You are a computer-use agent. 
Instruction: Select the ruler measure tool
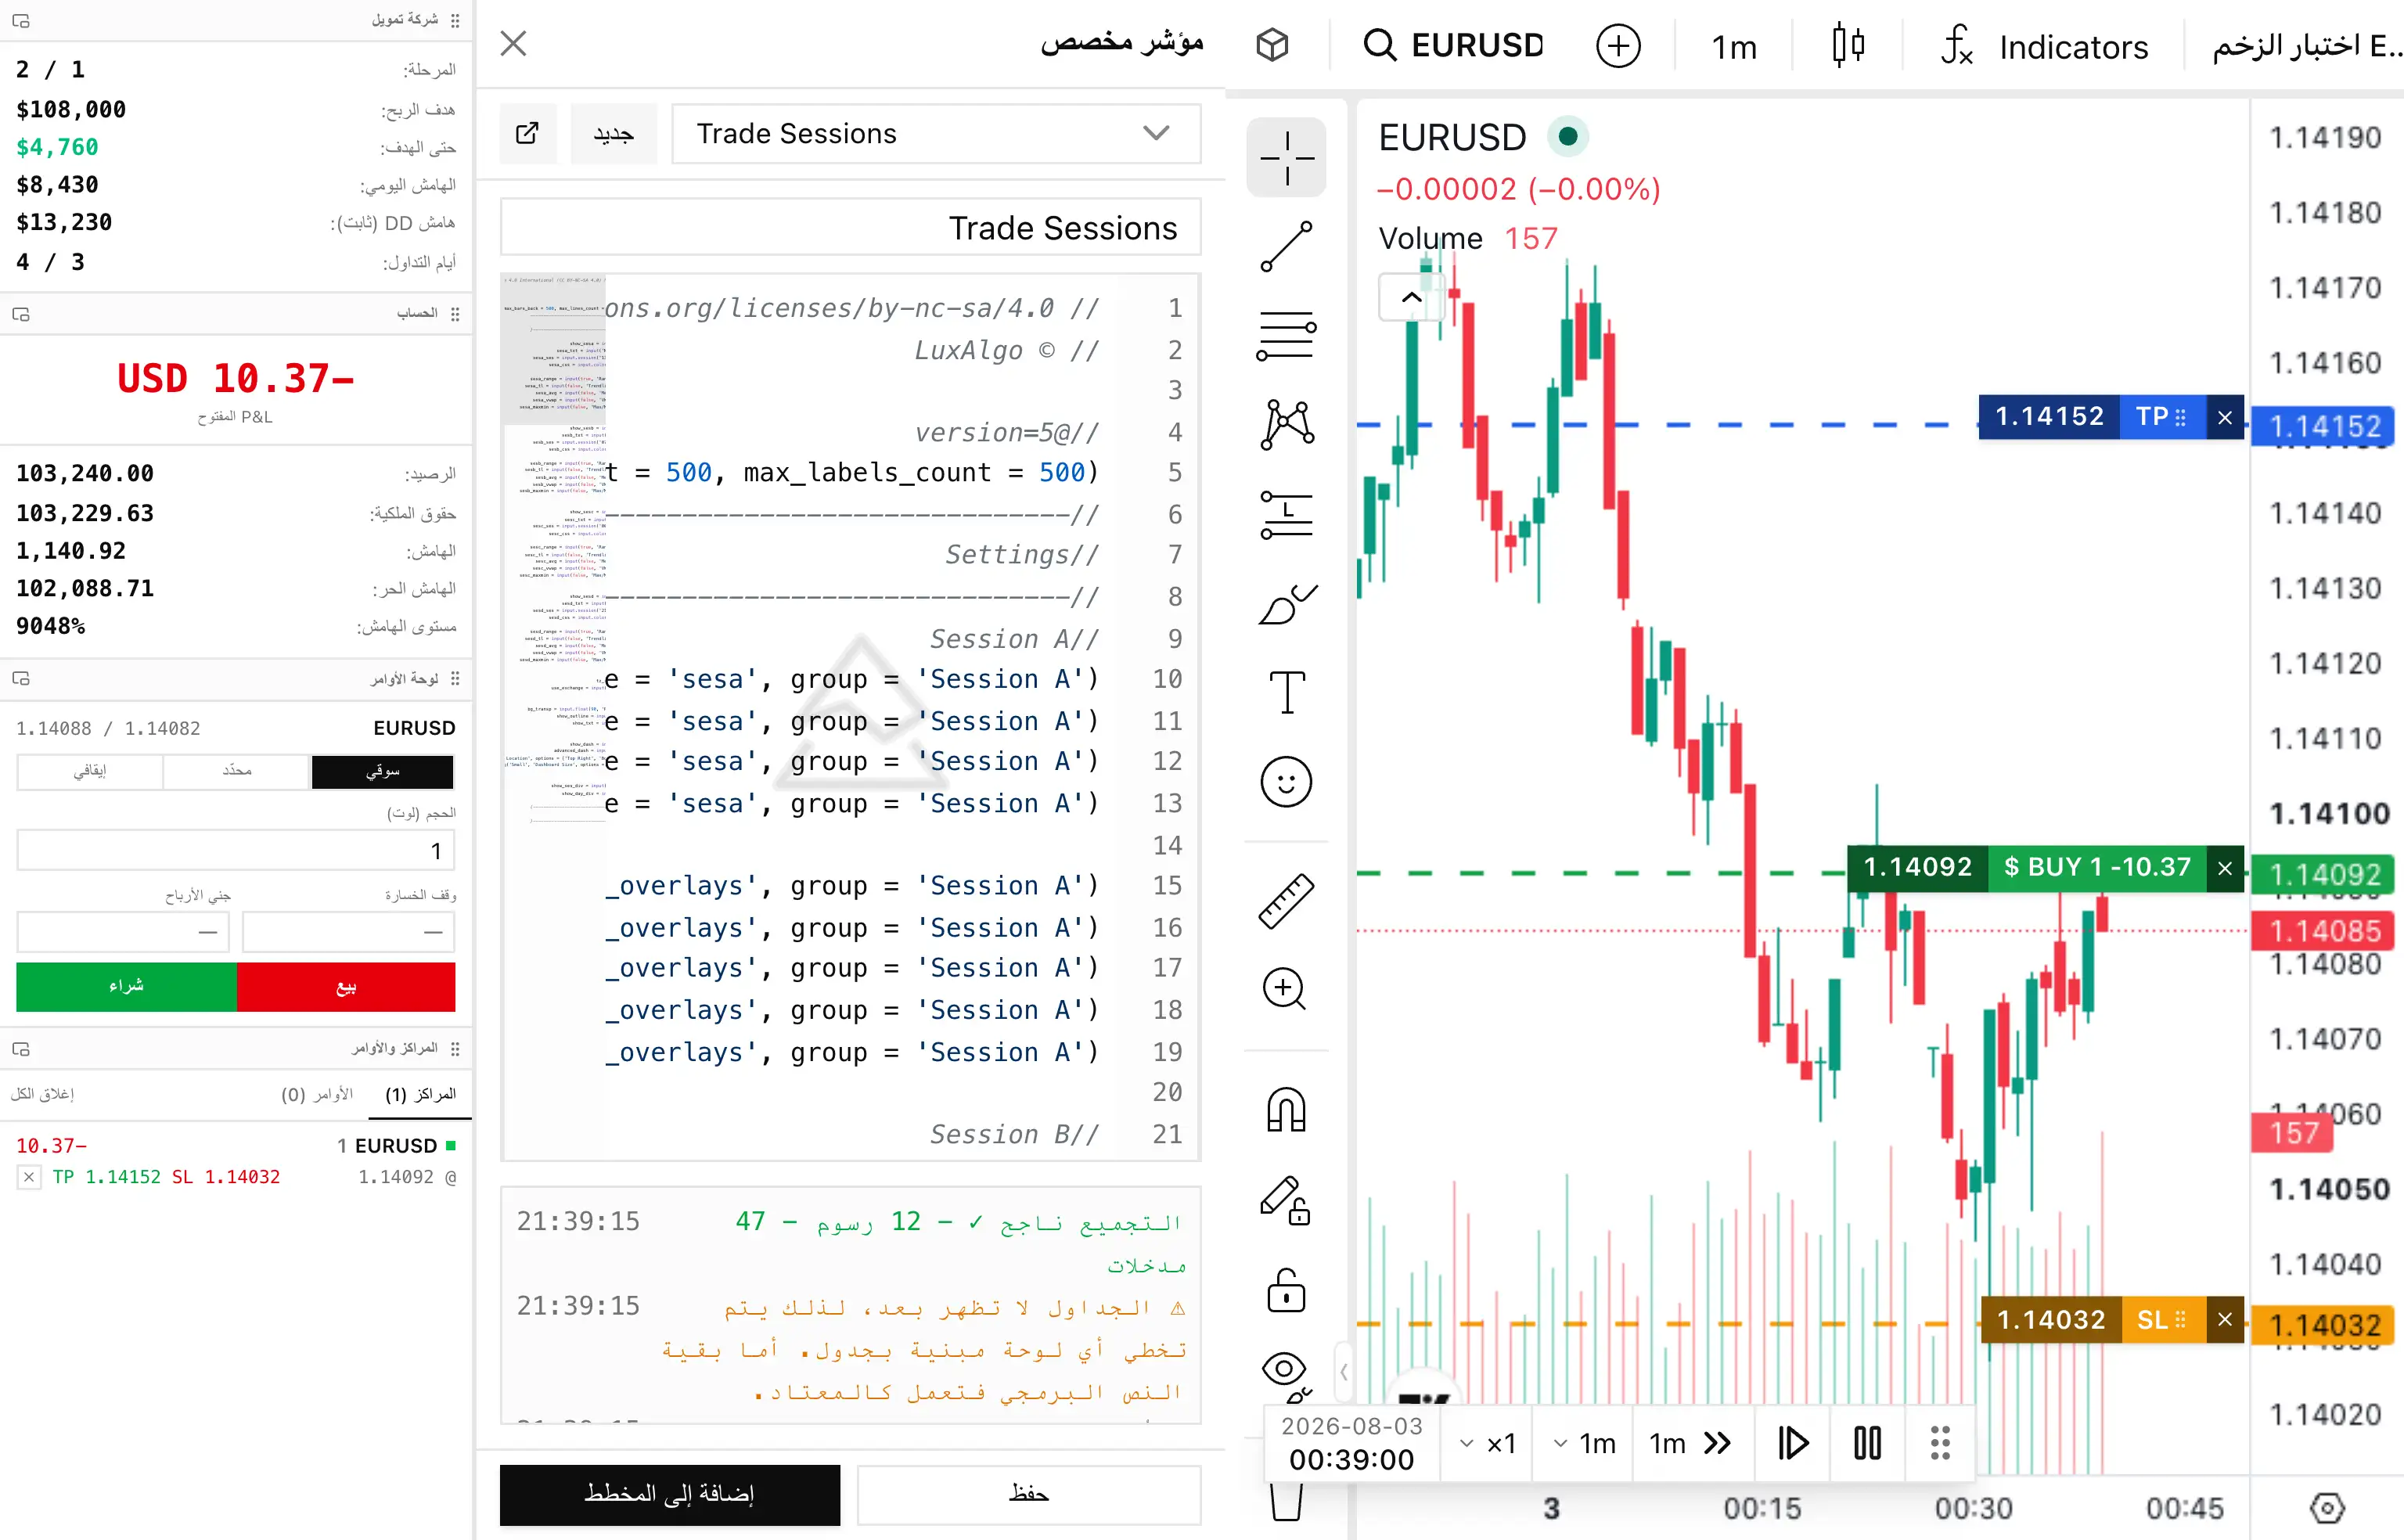coord(1286,901)
